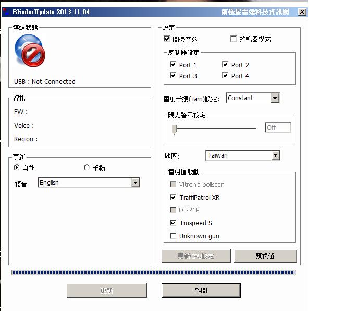Toggle the 開機音效 checkbox
The width and height of the screenshot is (356, 311).
[167, 39]
